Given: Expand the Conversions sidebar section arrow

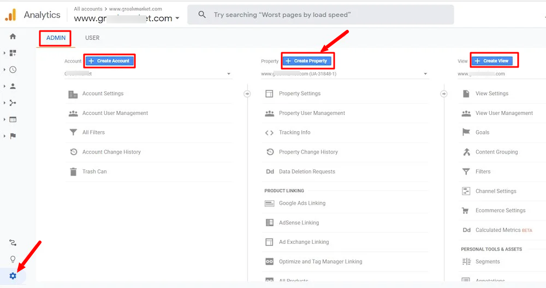Looking at the screenshot, I should [4, 136].
